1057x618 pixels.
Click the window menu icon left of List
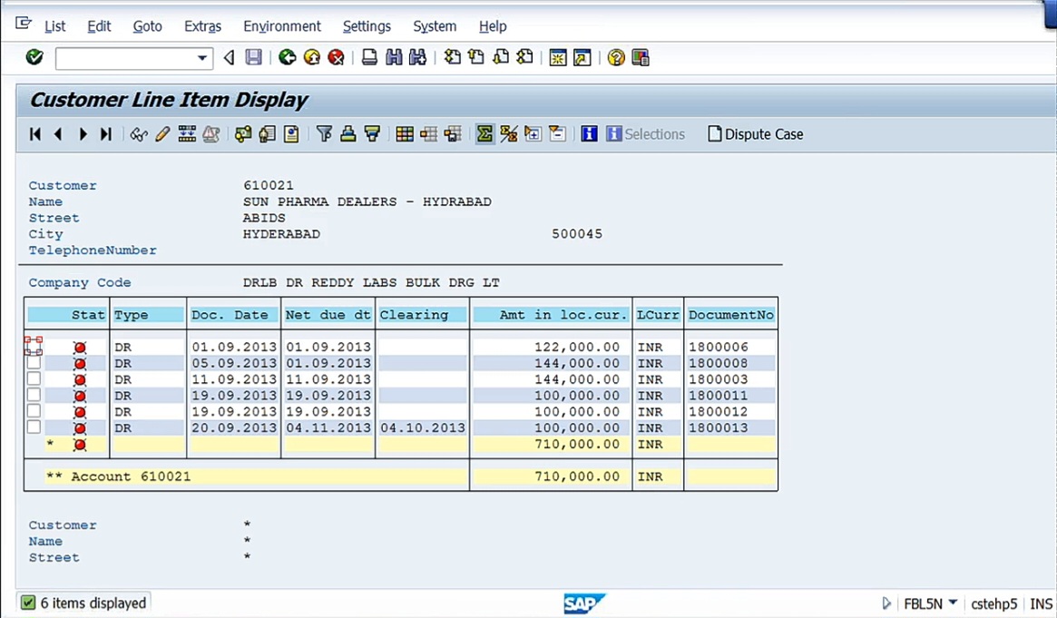point(24,25)
